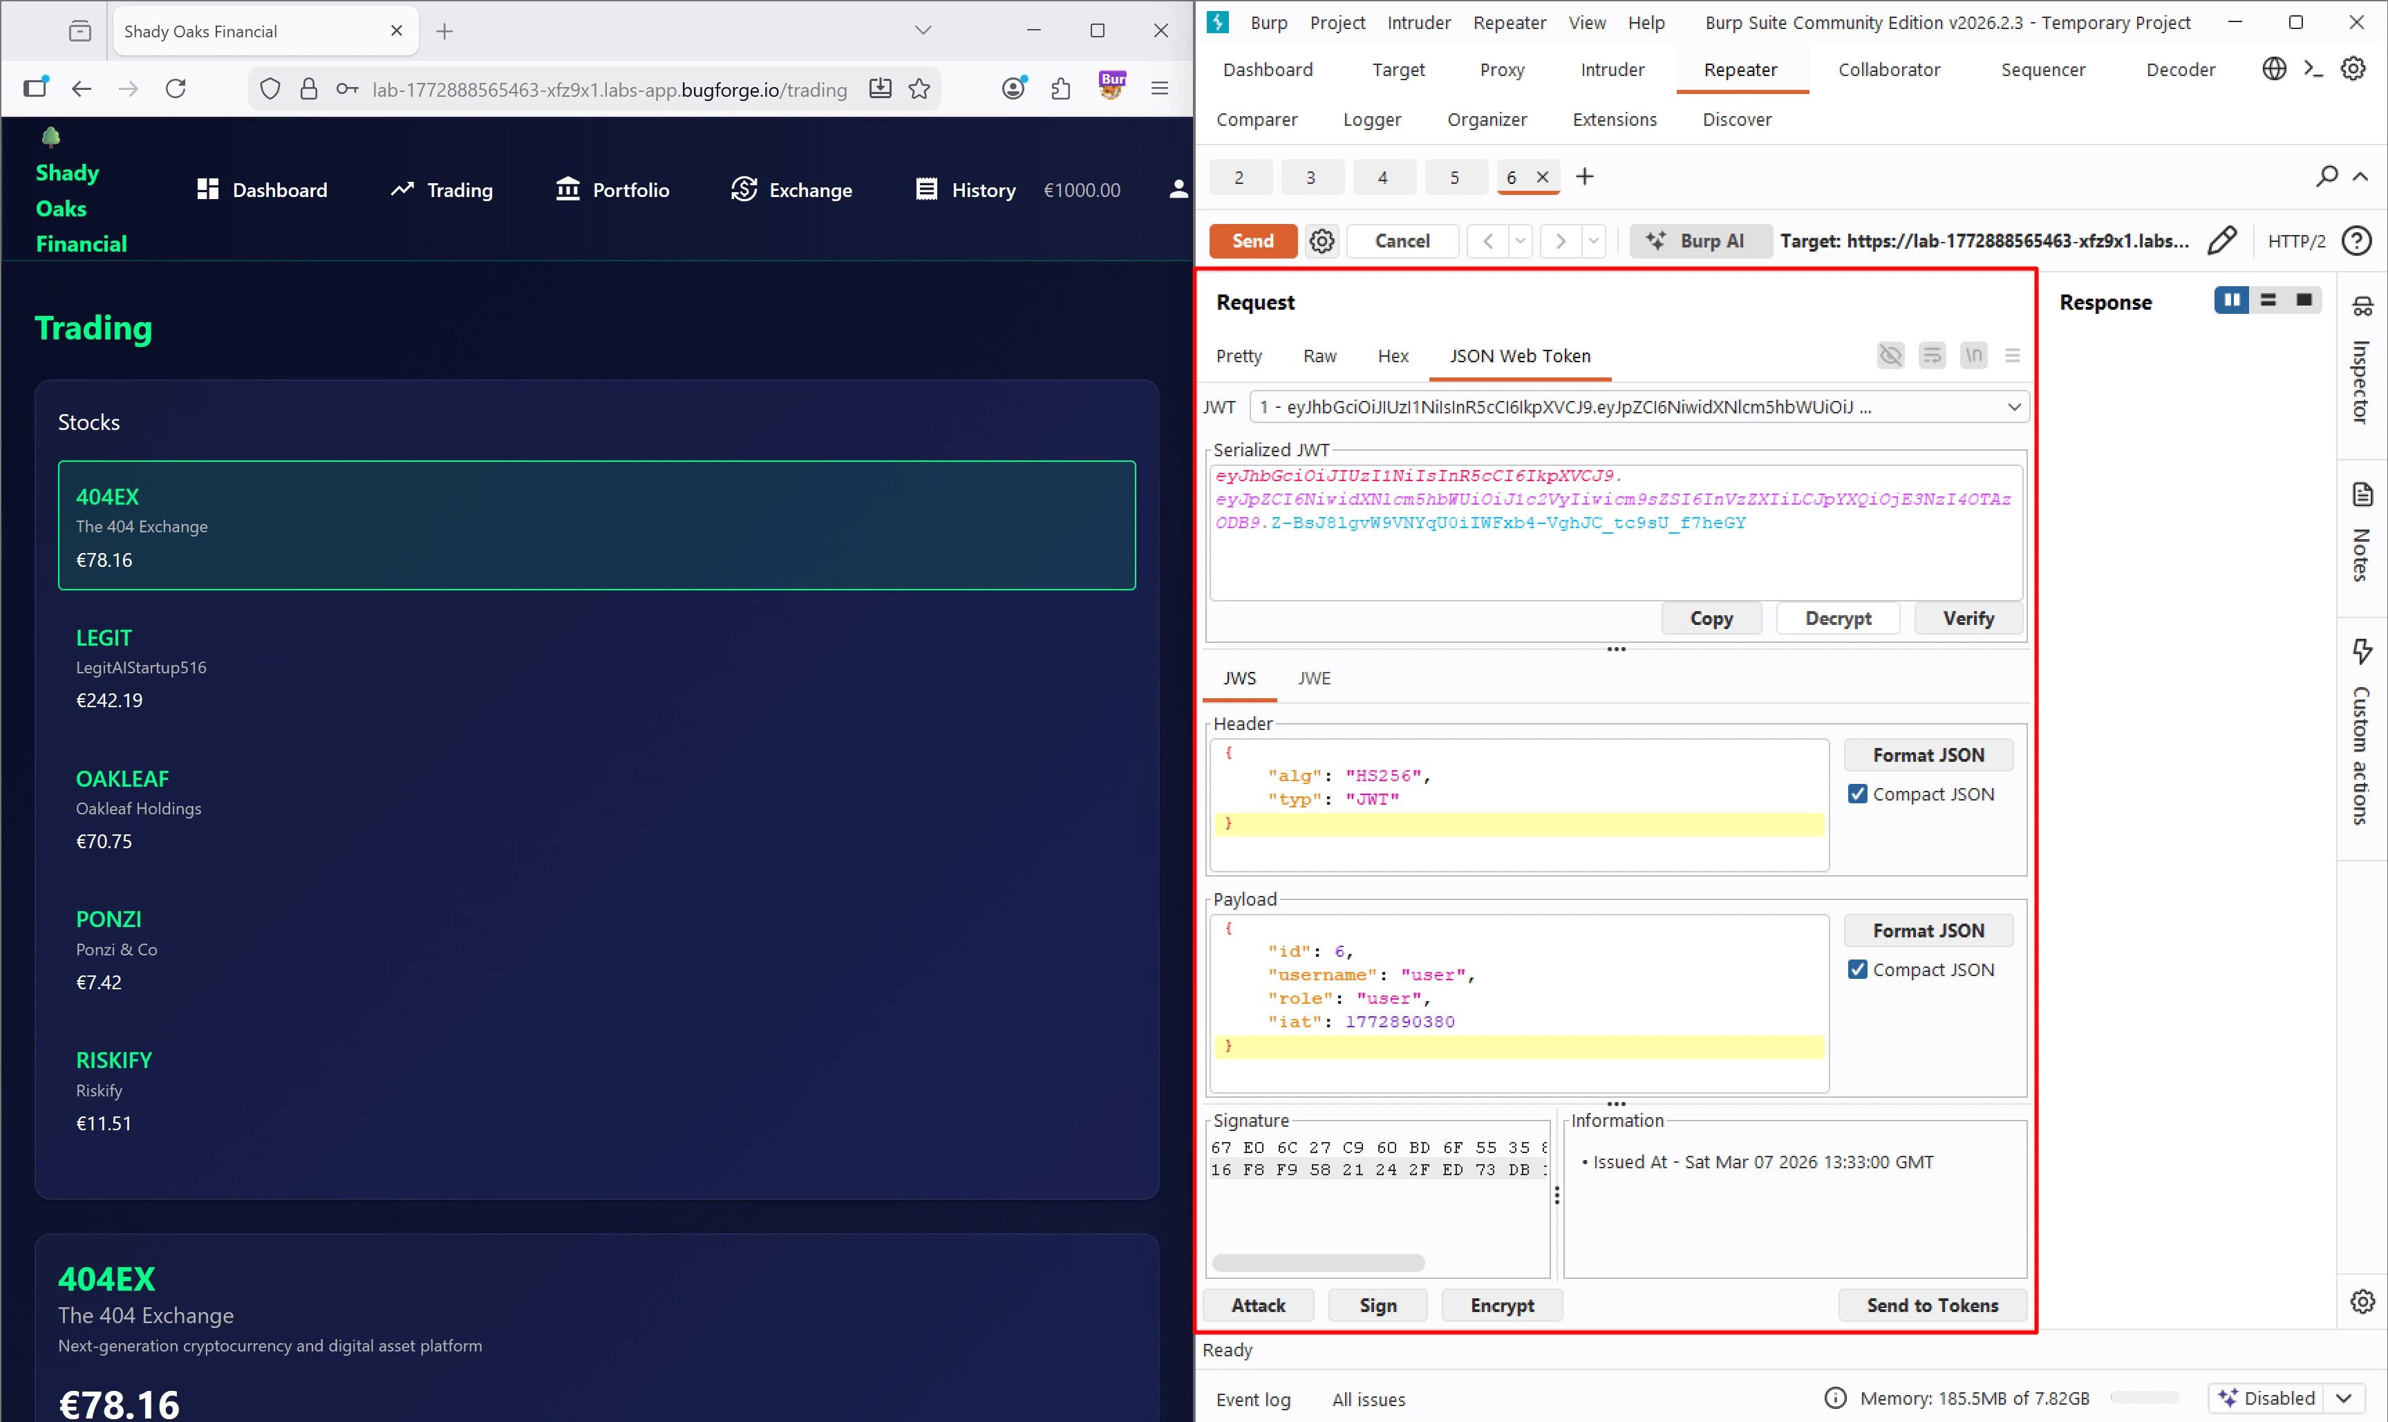Click the pencil icon to edit target

pos(2221,241)
